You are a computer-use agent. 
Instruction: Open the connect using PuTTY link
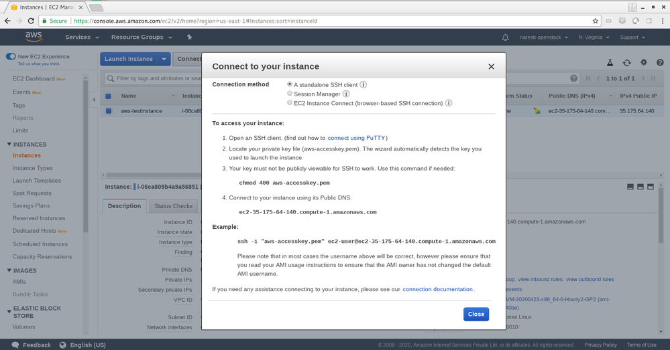pyautogui.click(x=356, y=138)
